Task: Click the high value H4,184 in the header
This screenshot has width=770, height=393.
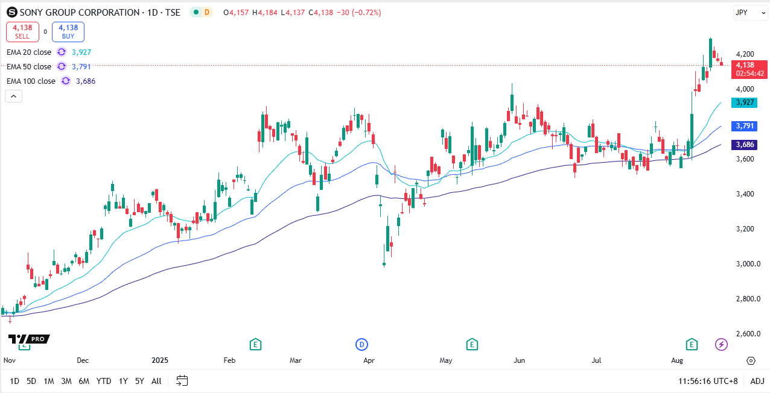Action: point(265,12)
